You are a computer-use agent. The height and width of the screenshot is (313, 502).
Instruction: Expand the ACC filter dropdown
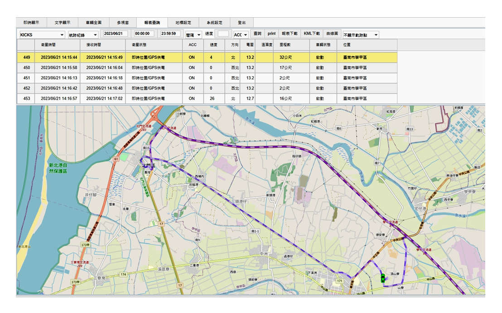click(x=241, y=35)
